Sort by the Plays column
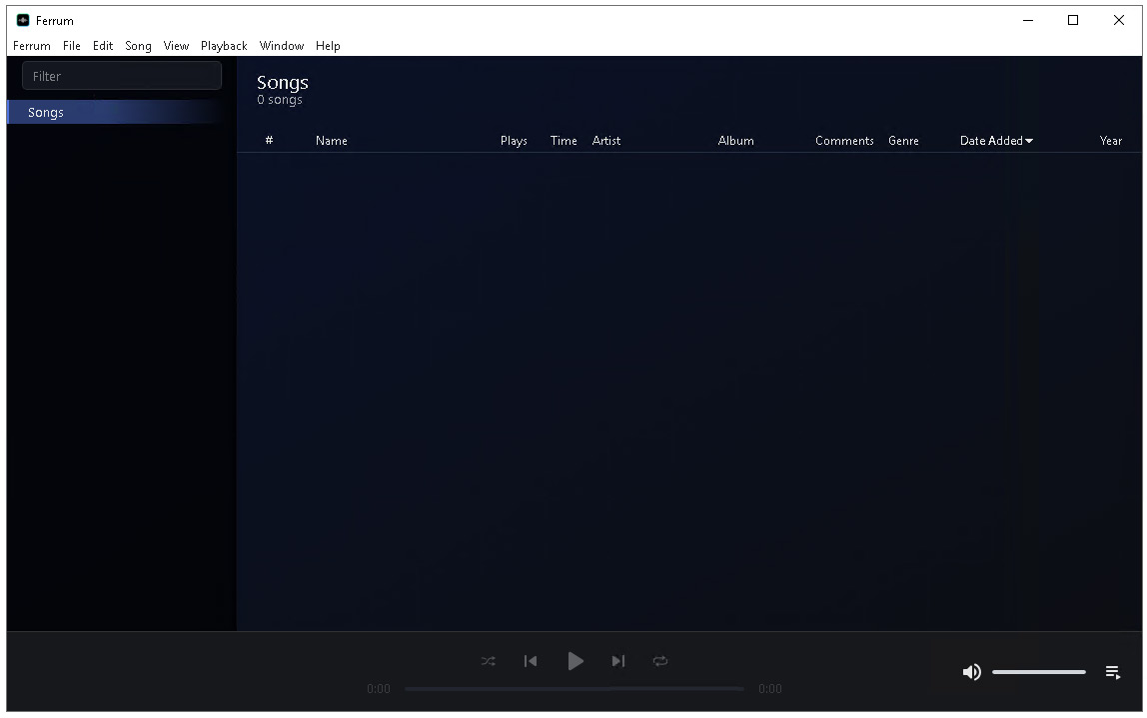 tap(514, 141)
